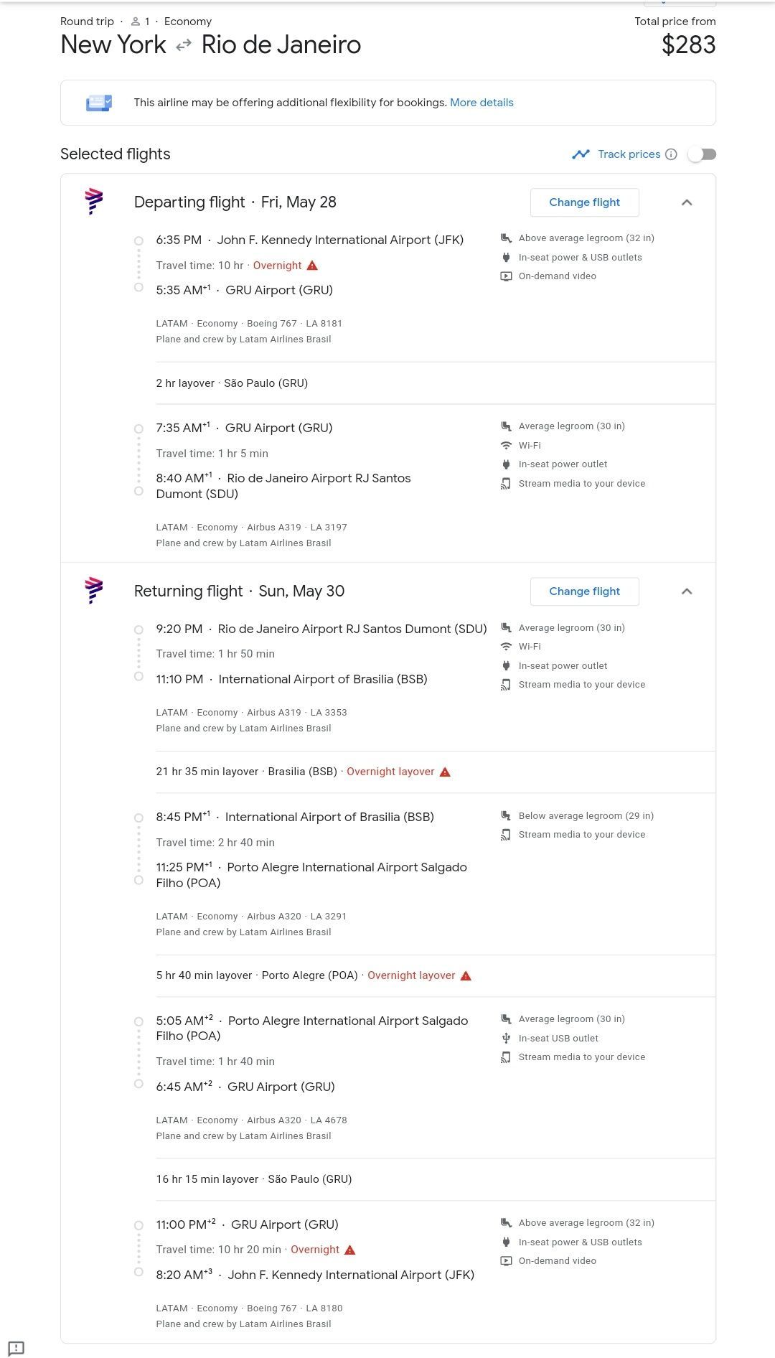This screenshot has width=775, height=1358.
Task: Click the overnight warning triangle on JFK departure
Action: (312, 266)
